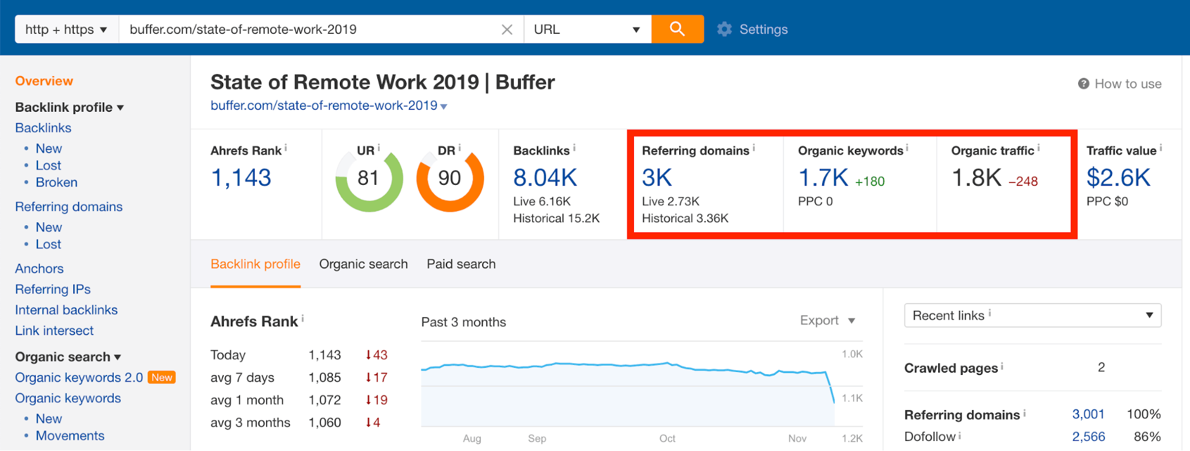Open Backlinks in the sidebar

pos(43,128)
